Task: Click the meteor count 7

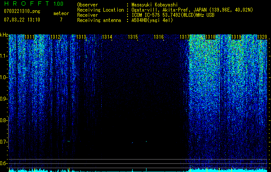Action: coord(61,20)
